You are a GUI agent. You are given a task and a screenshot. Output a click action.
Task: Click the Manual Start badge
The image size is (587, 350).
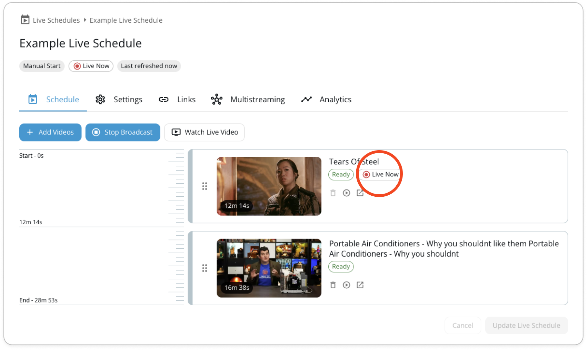pyautogui.click(x=42, y=66)
